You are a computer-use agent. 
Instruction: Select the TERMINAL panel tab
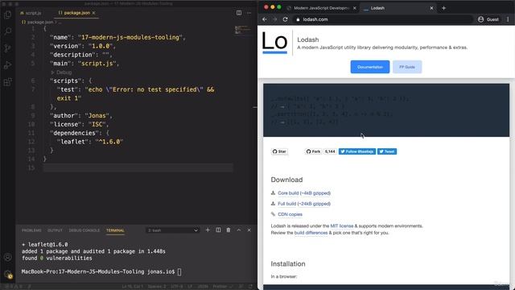coord(115,230)
